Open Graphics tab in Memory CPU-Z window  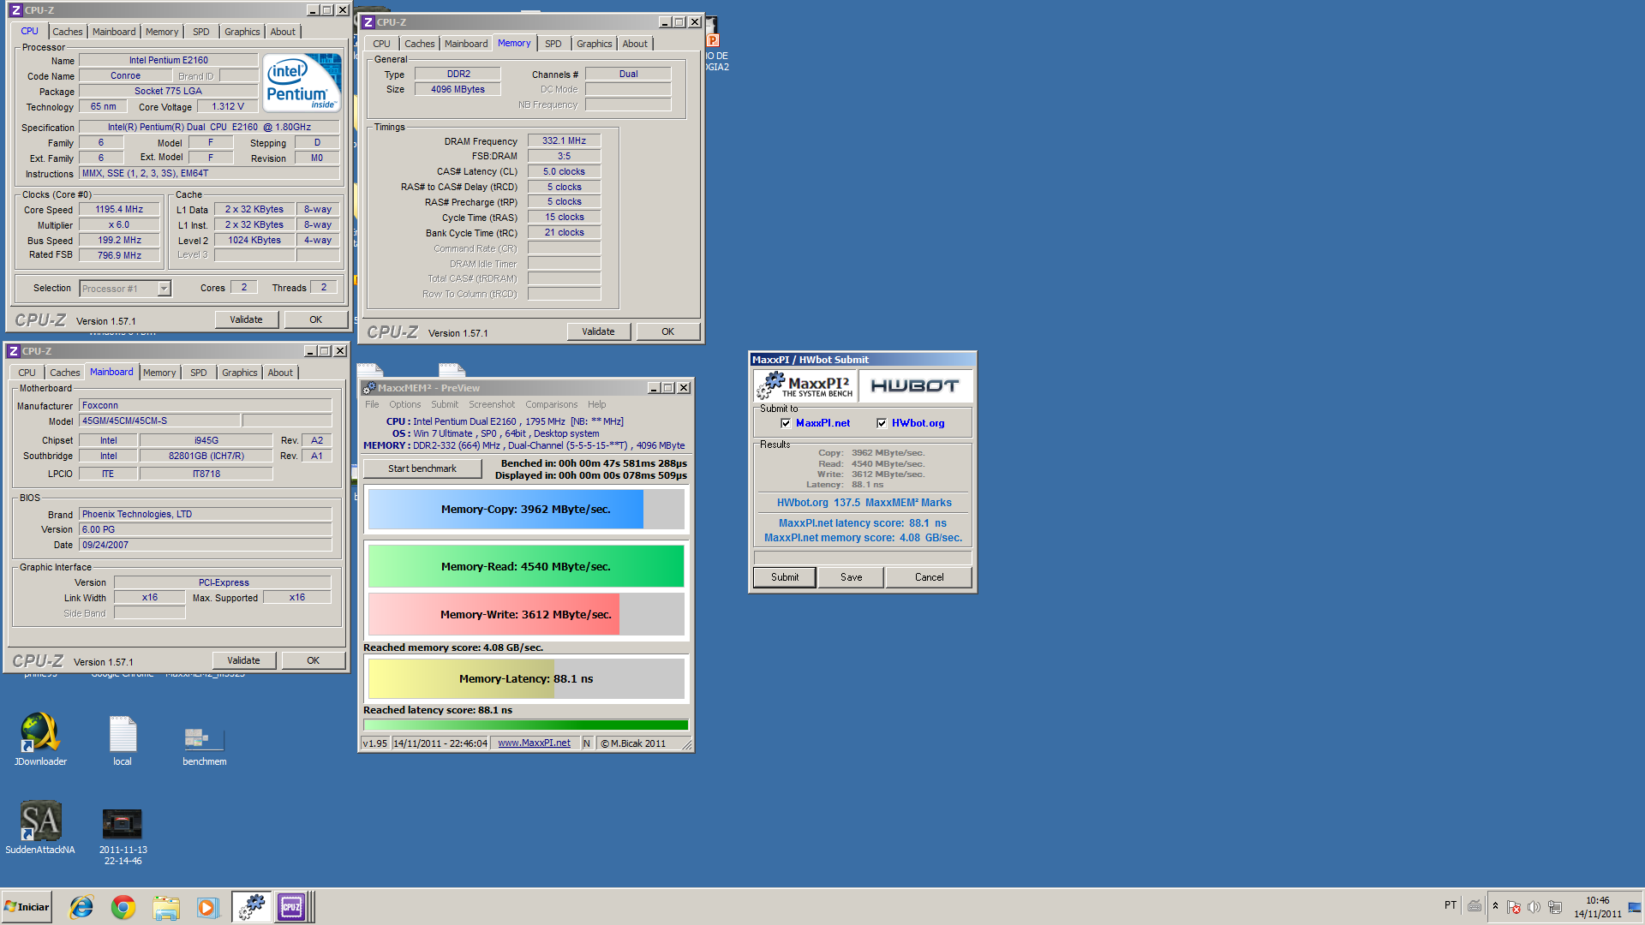click(594, 44)
